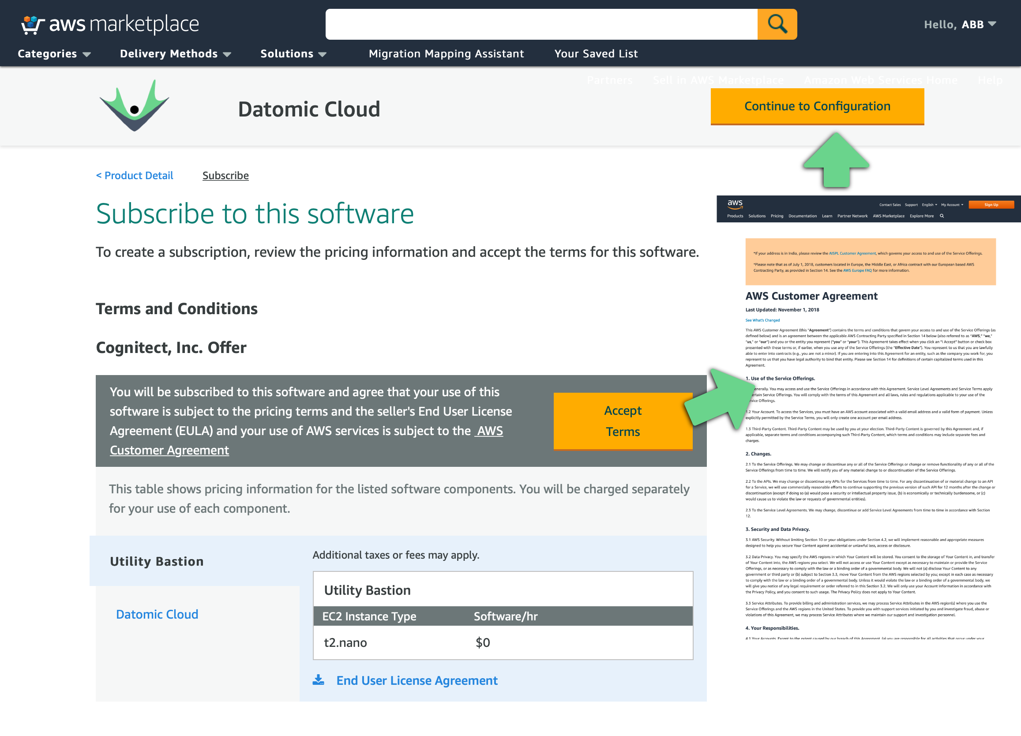This screenshot has height=736, width=1021.
Task: Click the AWS Customer Agreement preview heading
Action: click(811, 296)
